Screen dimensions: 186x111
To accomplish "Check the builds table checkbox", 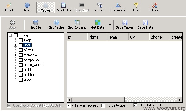I will click(x=21, y=70).
